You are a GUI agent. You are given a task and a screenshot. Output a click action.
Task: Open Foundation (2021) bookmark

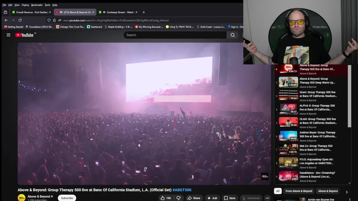[39, 27]
